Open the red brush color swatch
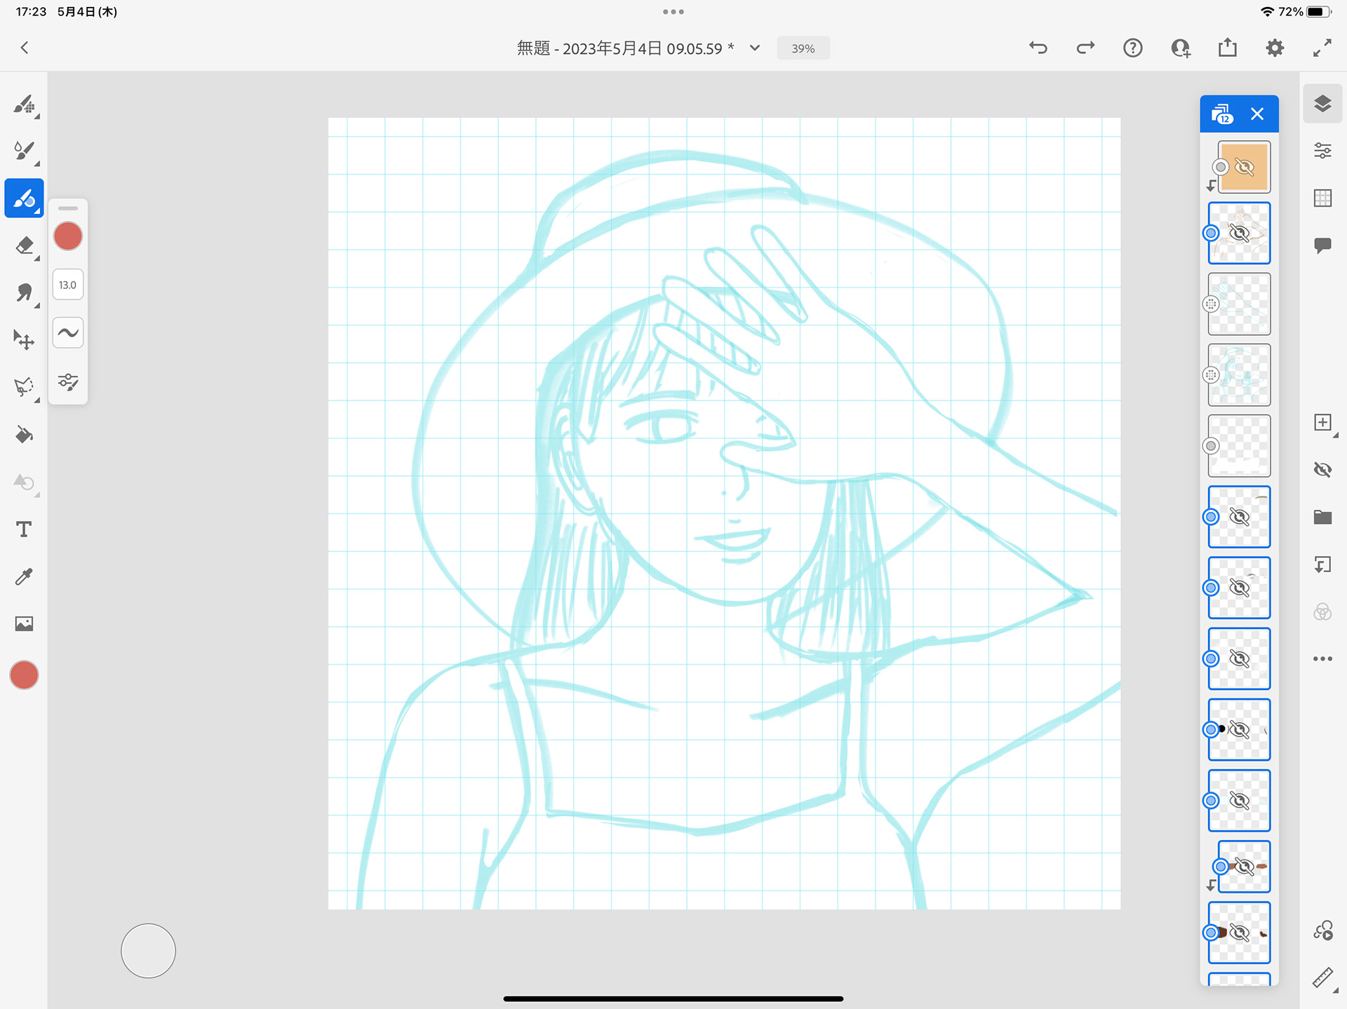Screen dimensions: 1347x1009 click(x=68, y=236)
